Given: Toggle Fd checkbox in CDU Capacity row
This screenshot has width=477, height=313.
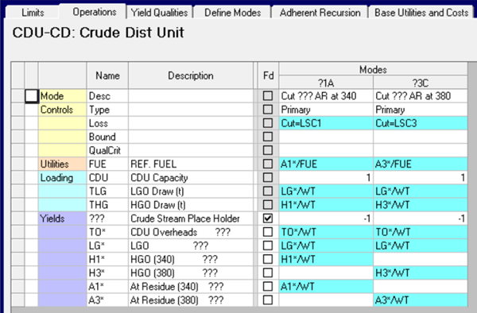Looking at the screenshot, I should click(268, 177).
